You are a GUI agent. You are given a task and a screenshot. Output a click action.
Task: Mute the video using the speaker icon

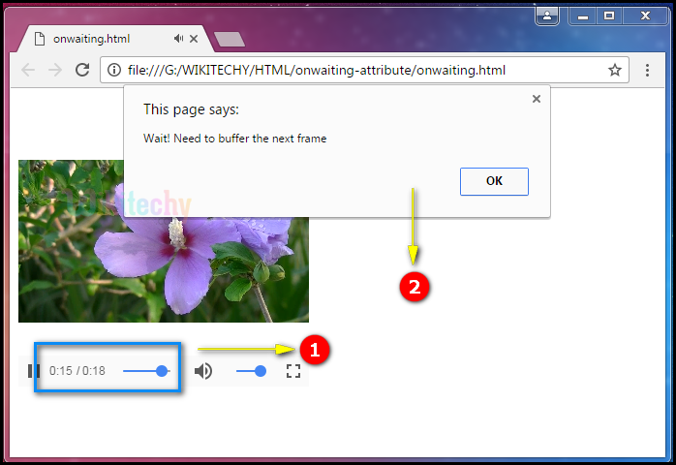[203, 371]
